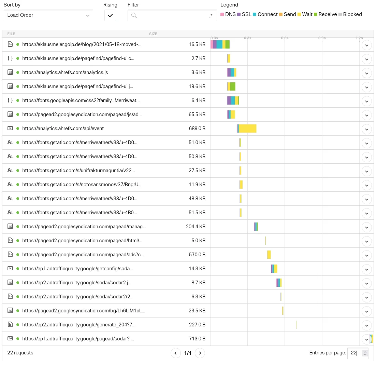Click the media icon for the analytics.ahrefs.com/api/event row

(10, 129)
